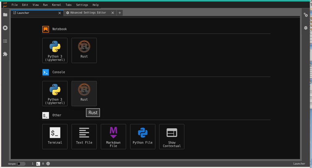Open the Help menu
This screenshot has height=168, width=312.
[x=96, y=5]
